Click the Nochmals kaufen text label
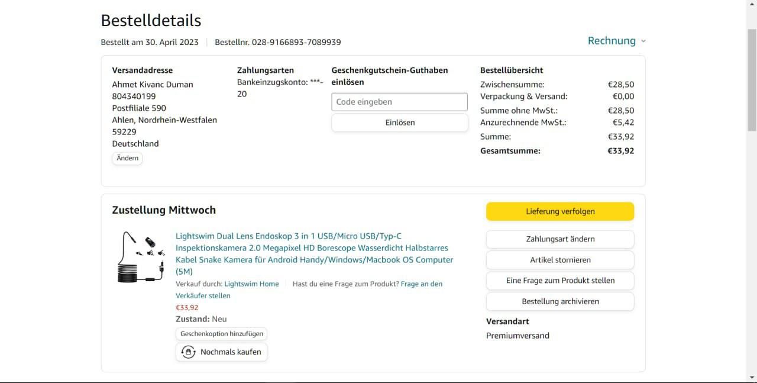The image size is (757, 383). click(231, 352)
